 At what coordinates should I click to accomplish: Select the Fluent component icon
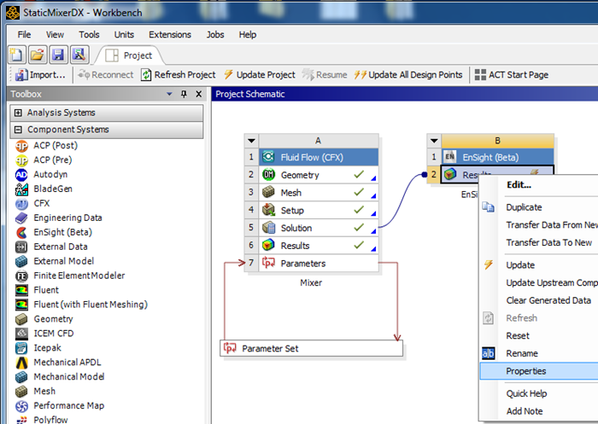[x=21, y=290]
